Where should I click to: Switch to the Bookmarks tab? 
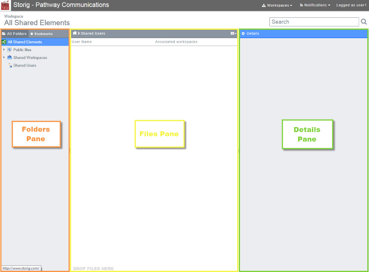(41, 34)
